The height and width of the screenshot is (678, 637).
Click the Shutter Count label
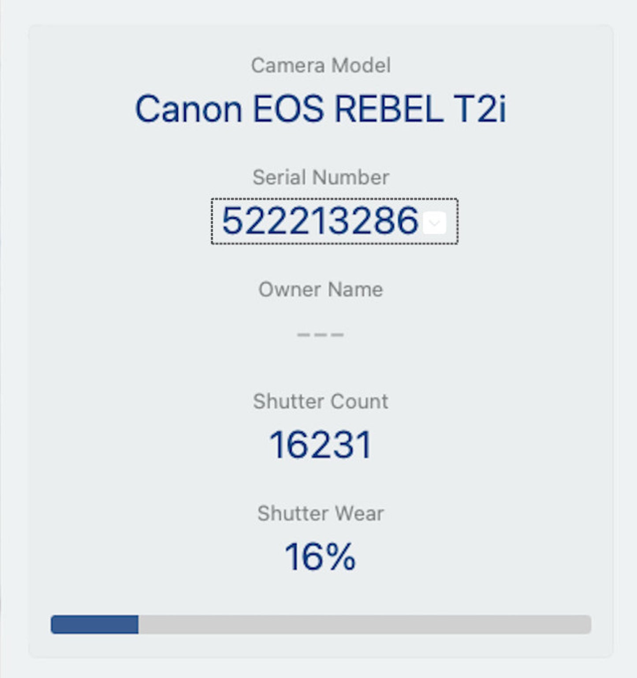(x=320, y=401)
